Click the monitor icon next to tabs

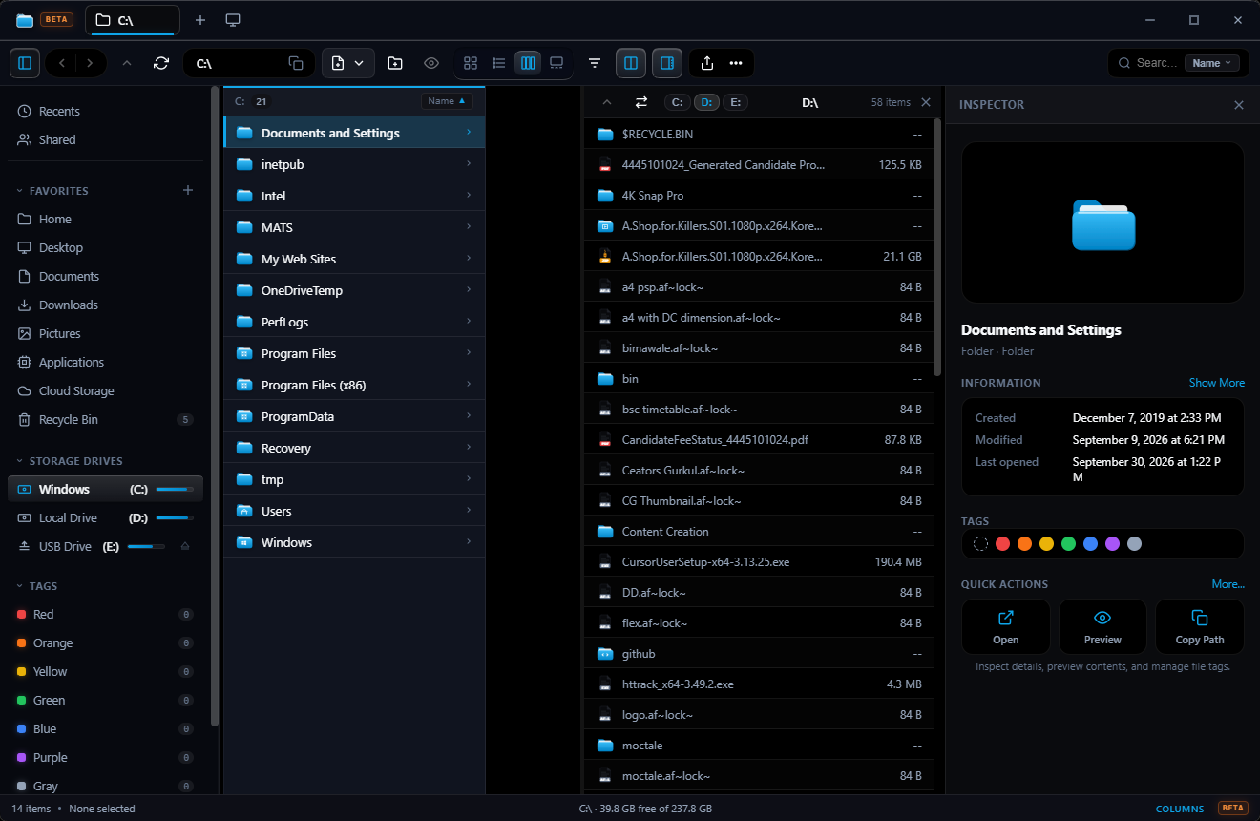(x=233, y=20)
